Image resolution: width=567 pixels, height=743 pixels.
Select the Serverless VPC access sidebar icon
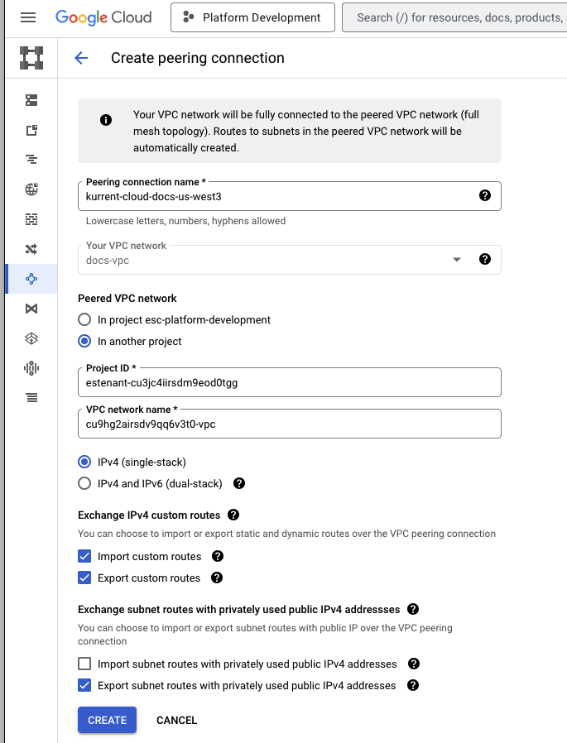[31, 338]
